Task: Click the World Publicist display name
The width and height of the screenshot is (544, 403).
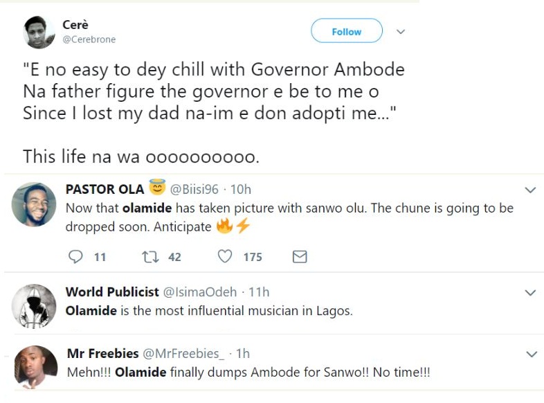Action: 112,292
